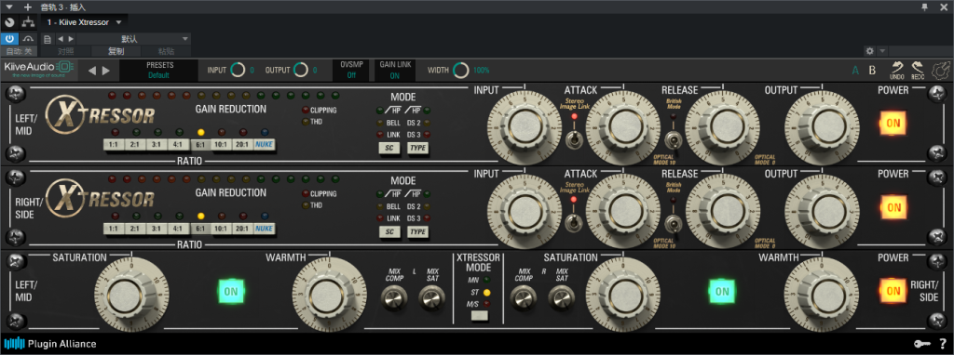Click the SC mode button on Right/Side
Viewport: 954px width, 355px height.
389,231
